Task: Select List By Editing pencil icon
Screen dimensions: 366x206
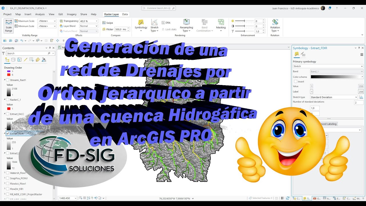Action: coord(25,60)
